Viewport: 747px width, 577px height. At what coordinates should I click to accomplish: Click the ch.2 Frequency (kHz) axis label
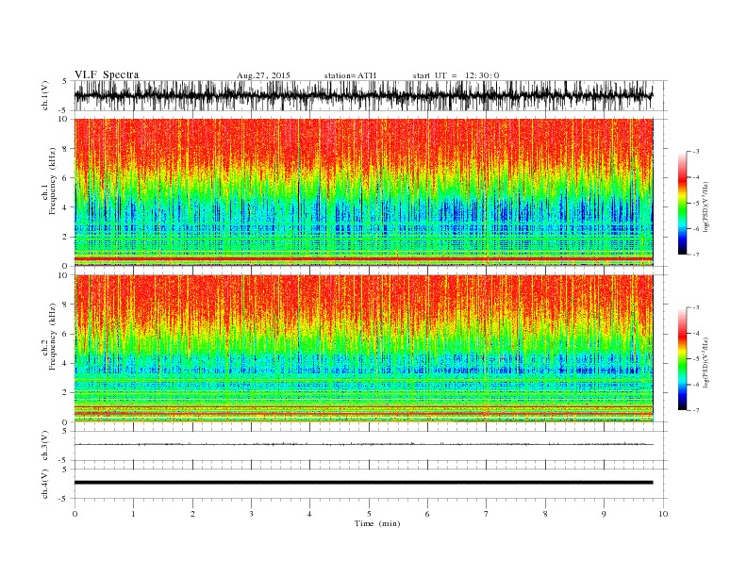click(x=49, y=337)
